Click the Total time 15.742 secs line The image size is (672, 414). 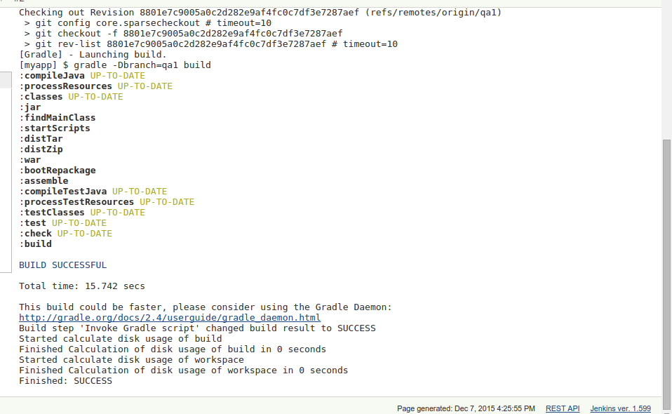click(x=82, y=286)
